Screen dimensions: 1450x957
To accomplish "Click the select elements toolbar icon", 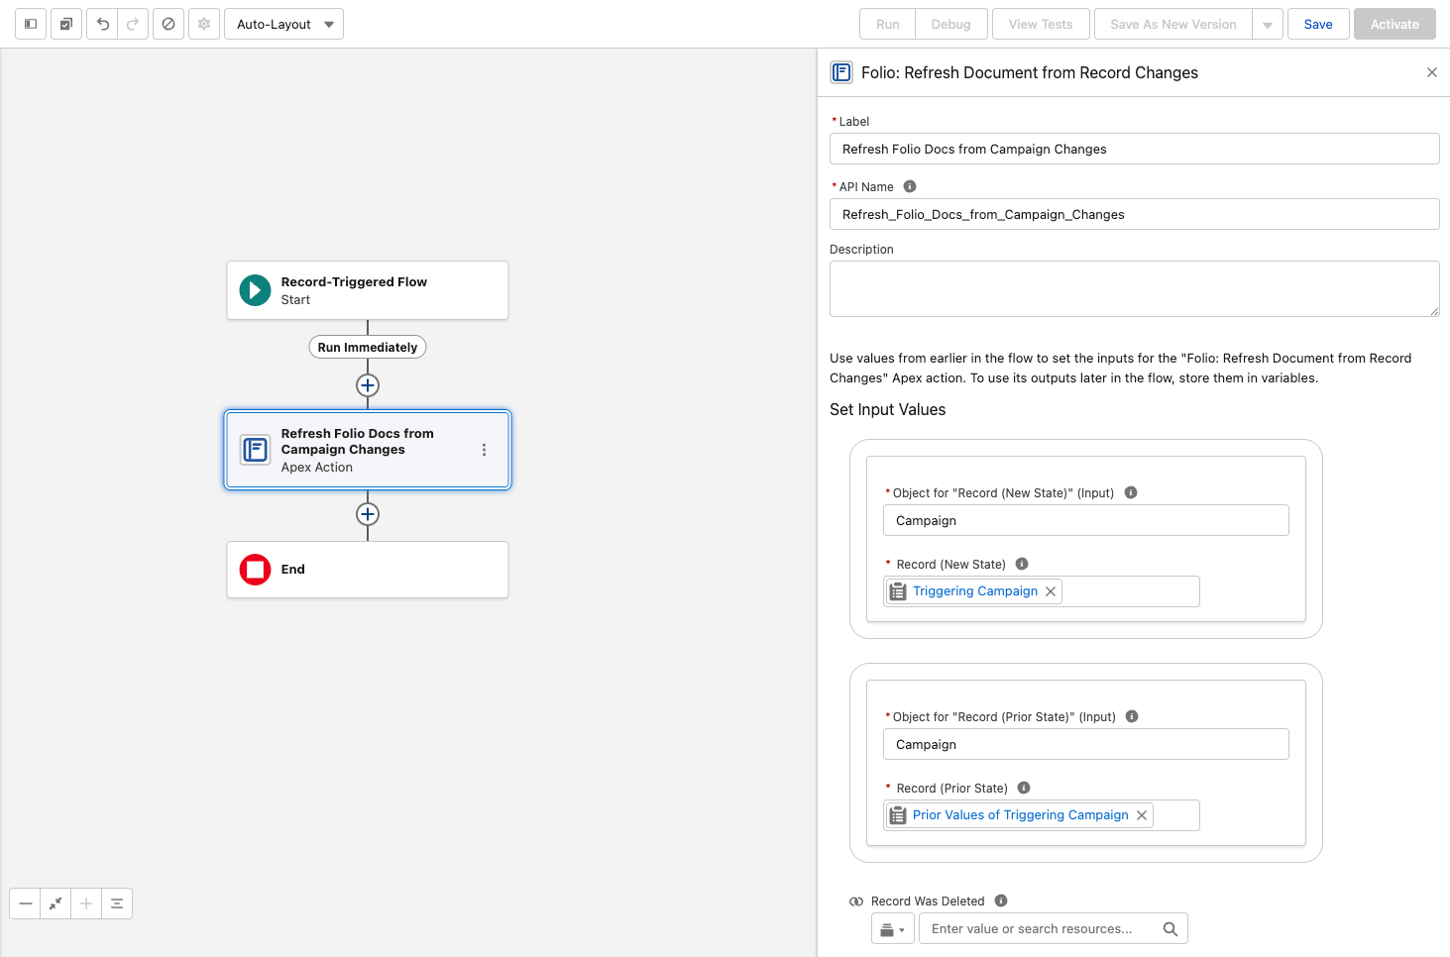I will [66, 24].
